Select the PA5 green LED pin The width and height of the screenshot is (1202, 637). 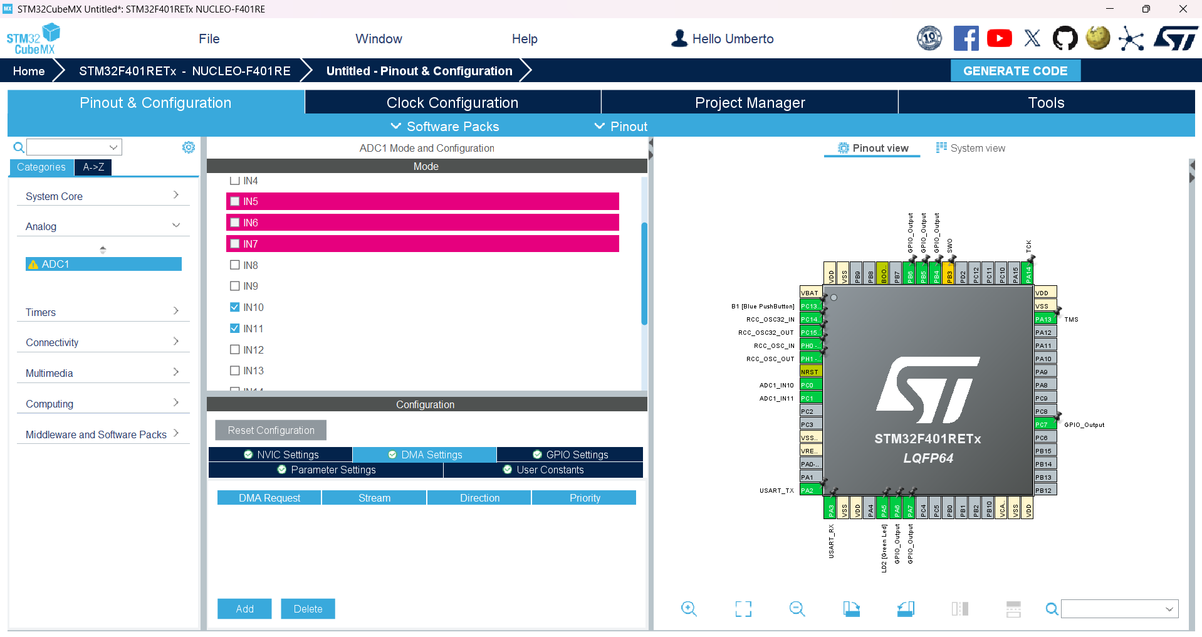(x=884, y=507)
